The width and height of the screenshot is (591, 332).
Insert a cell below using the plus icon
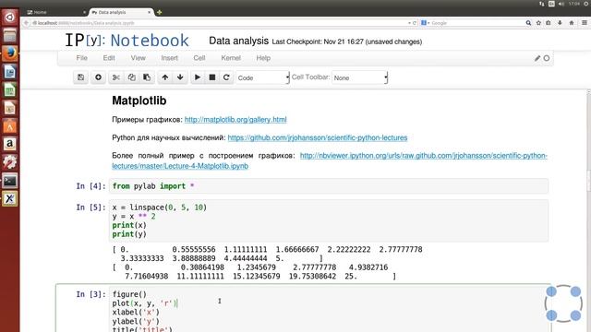click(98, 77)
